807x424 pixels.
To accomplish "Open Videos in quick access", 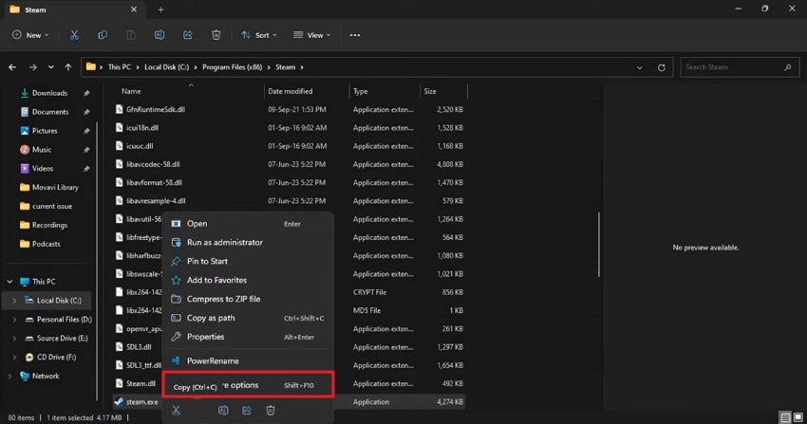I will pyautogui.click(x=42, y=169).
